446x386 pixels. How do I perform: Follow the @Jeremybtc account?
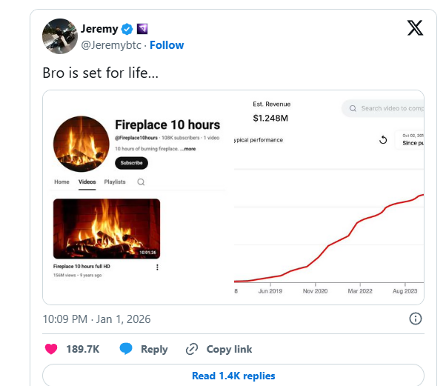coord(167,45)
